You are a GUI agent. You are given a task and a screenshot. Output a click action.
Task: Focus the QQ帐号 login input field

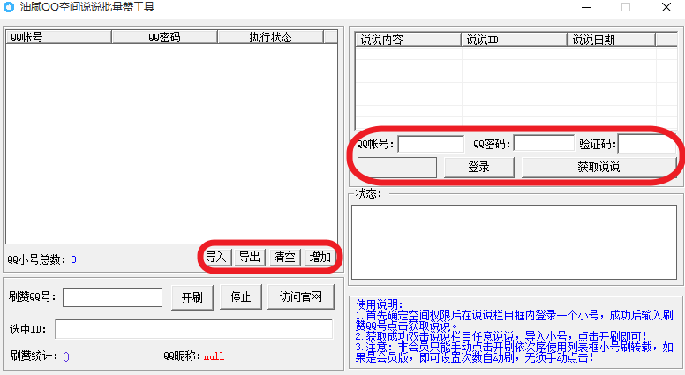pos(431,144)
